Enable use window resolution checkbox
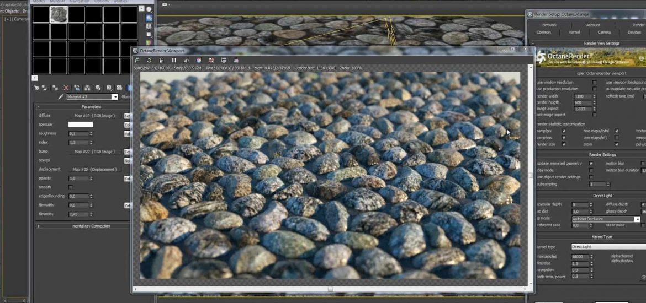 coord(595,82)
